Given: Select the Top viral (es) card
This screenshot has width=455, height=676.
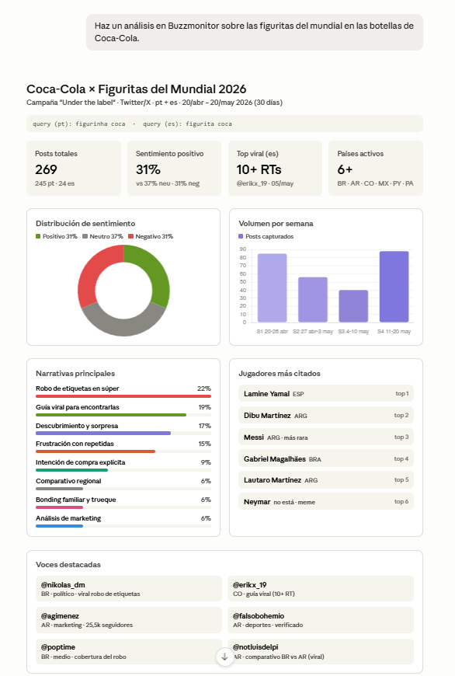Looking at the screenshot, I should [x=275, y=168].
